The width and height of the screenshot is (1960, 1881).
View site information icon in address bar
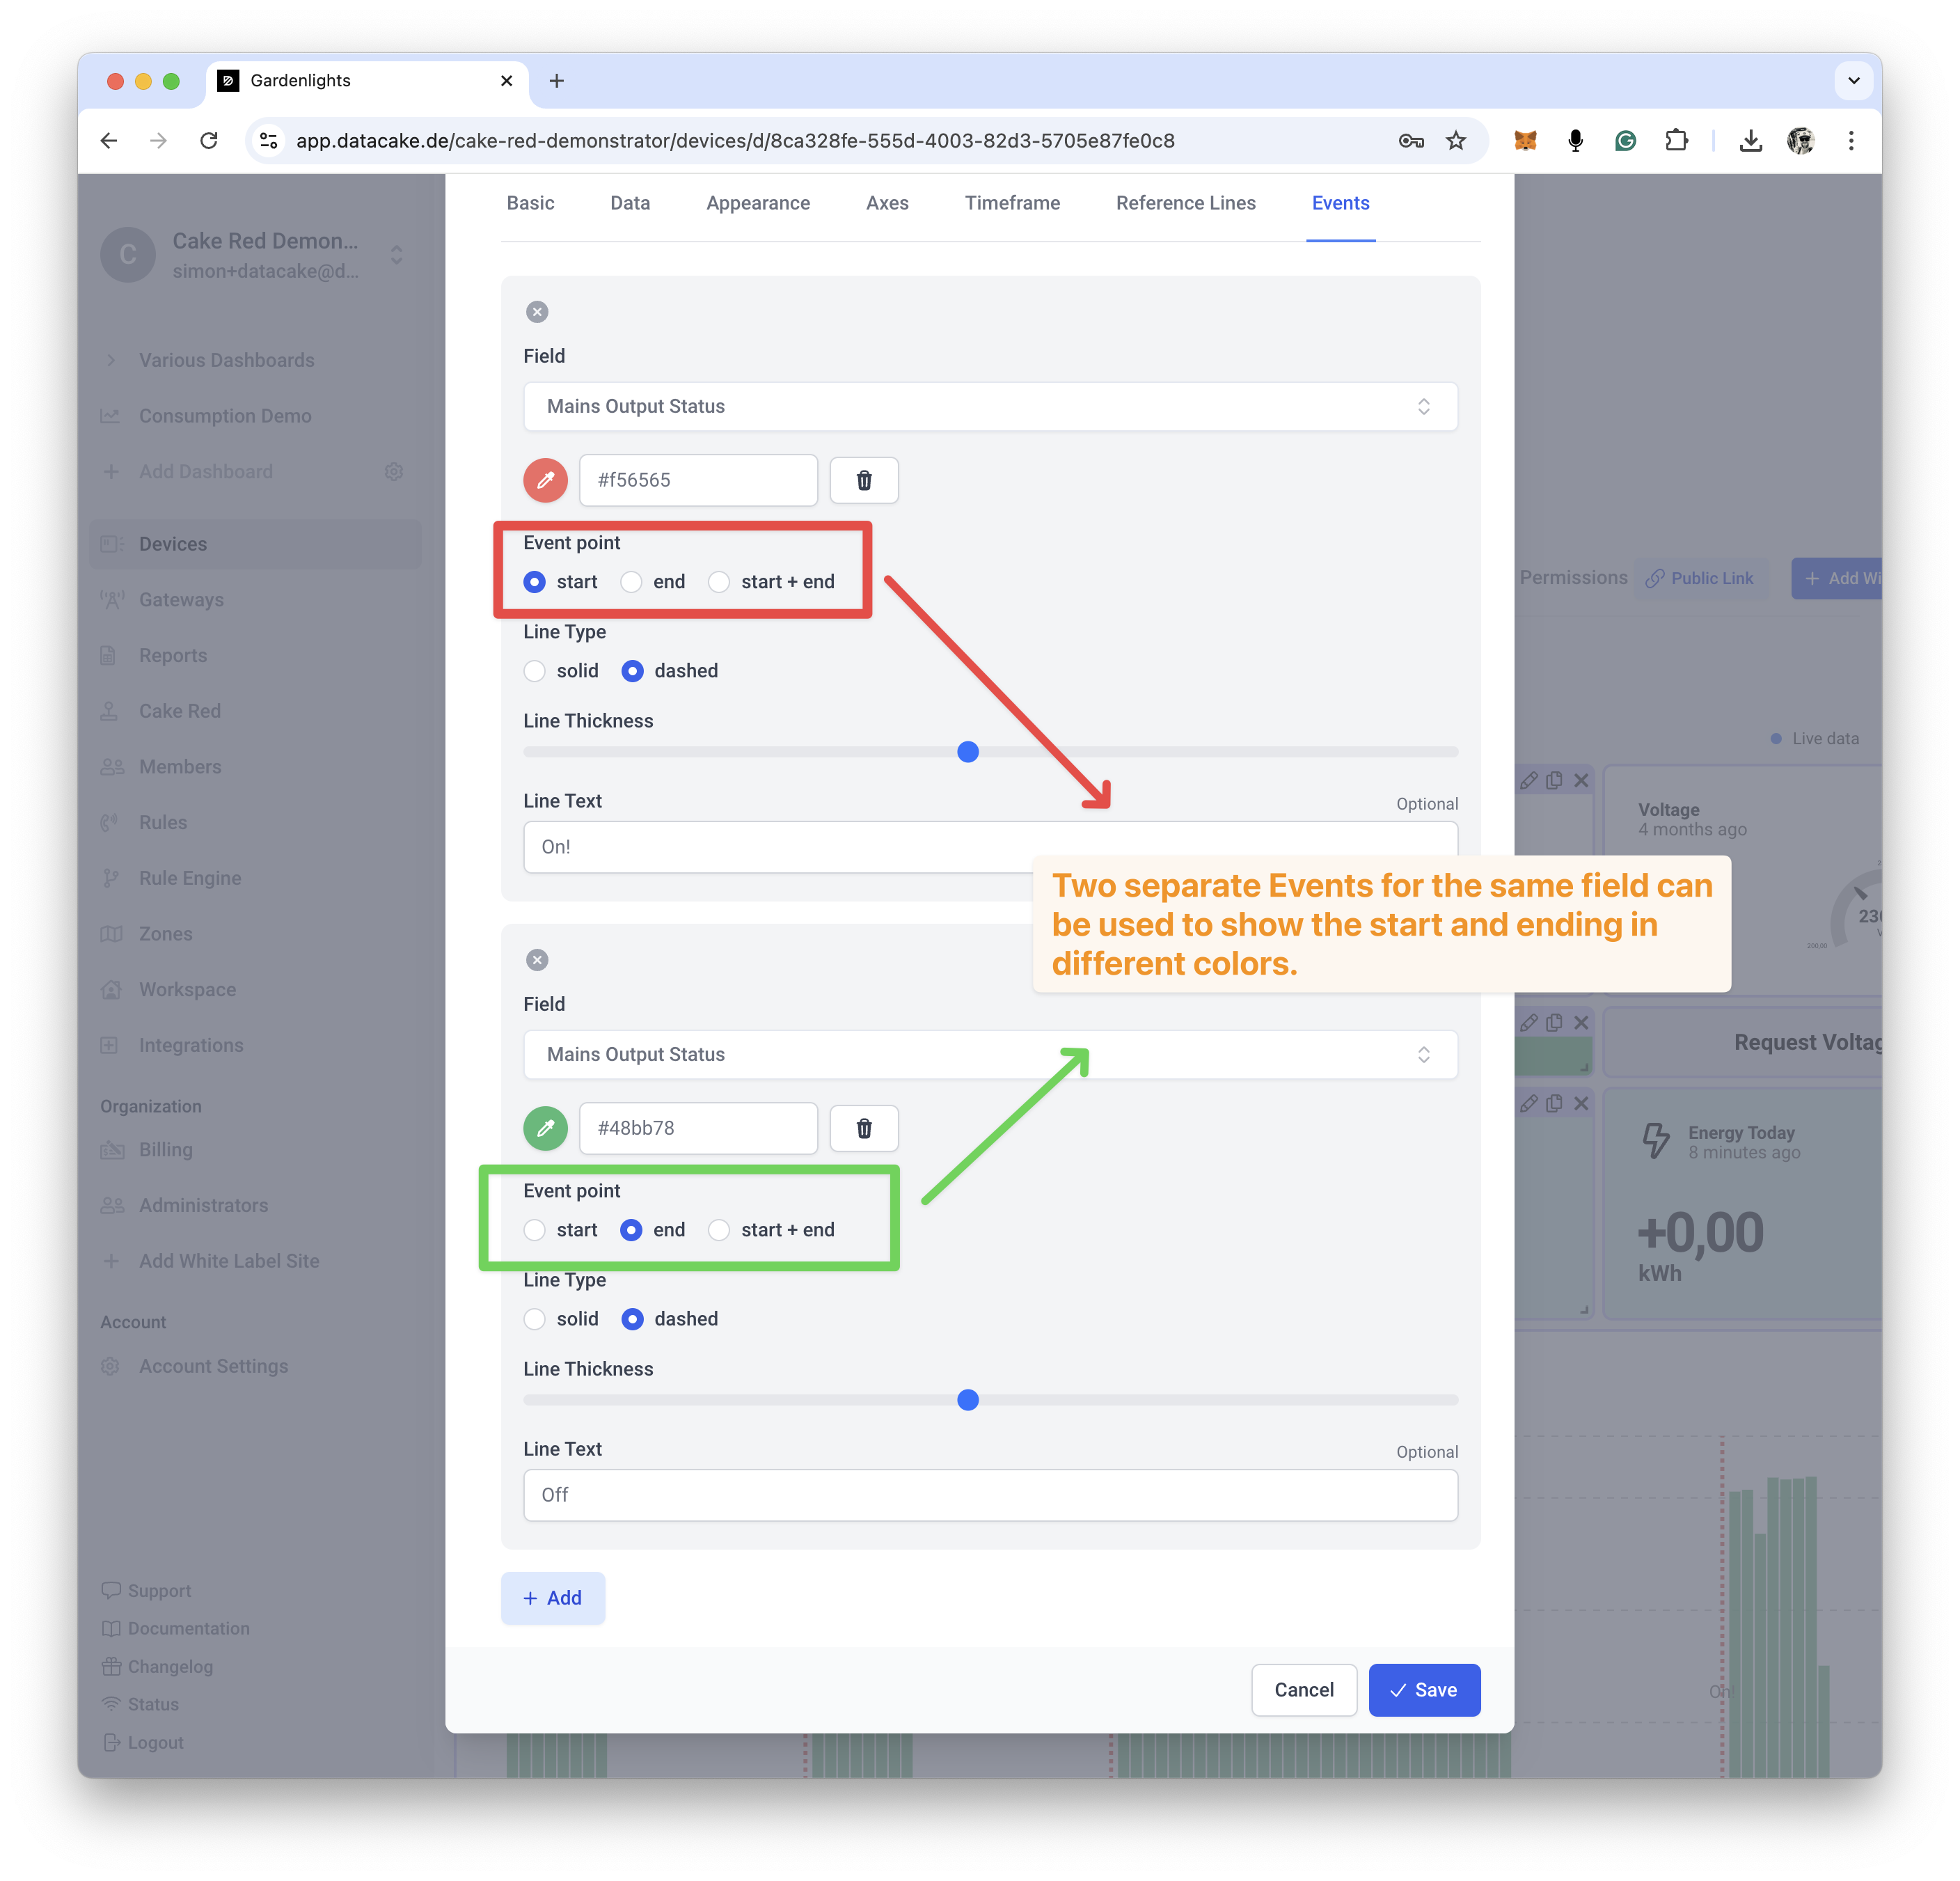click(269, 141)
